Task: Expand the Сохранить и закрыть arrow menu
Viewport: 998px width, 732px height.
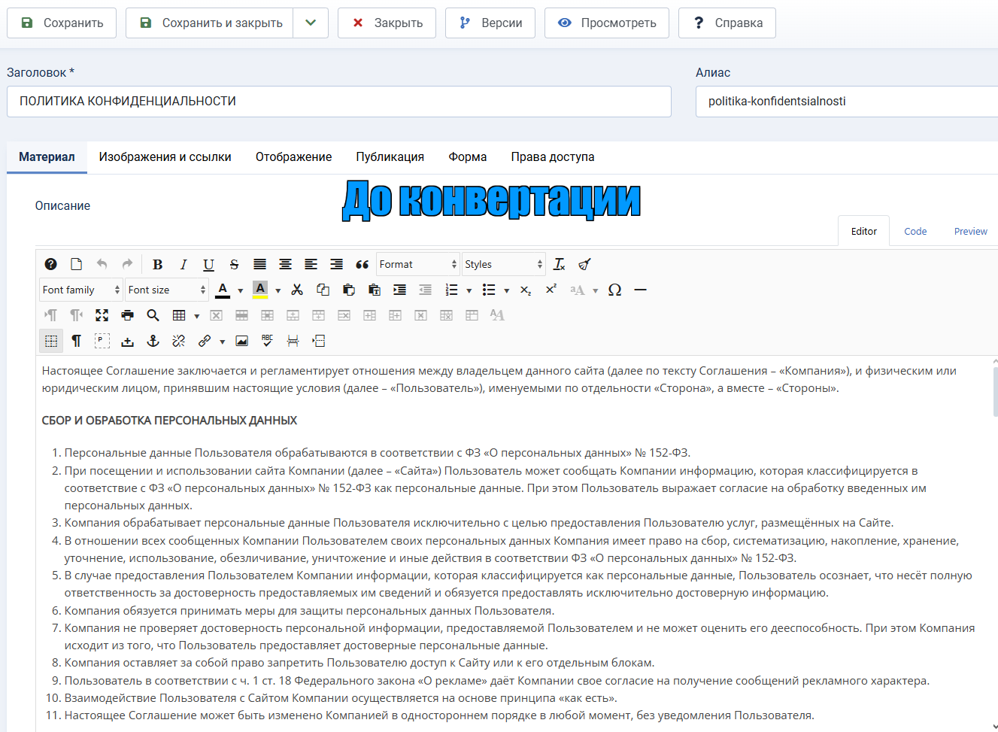Action: pos(311,23)
